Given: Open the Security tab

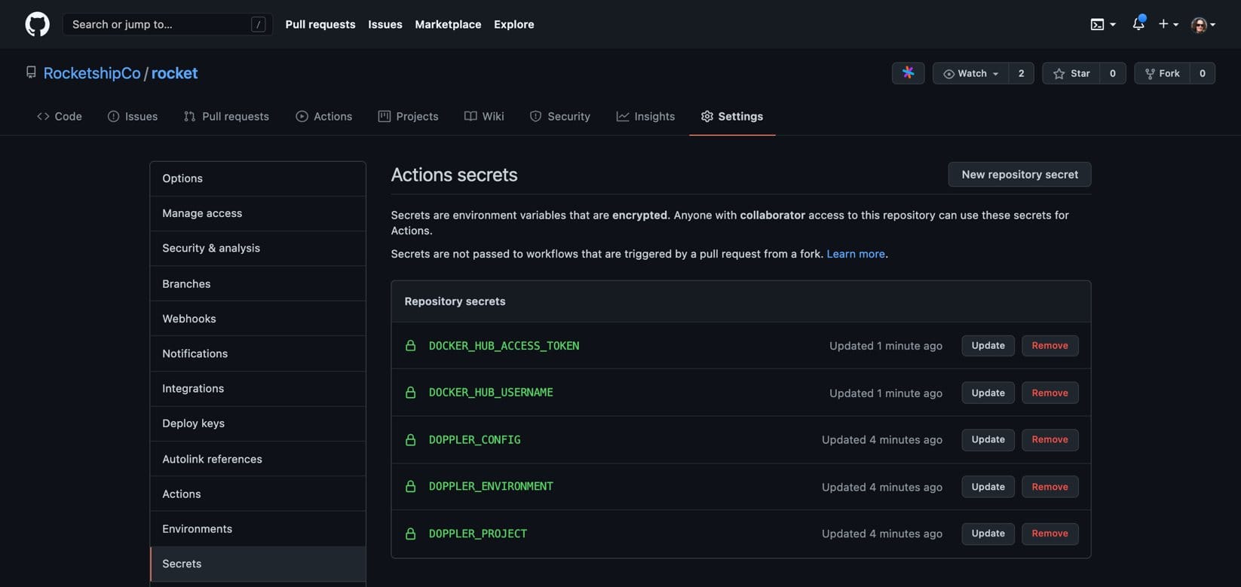Looking at the screenshot, I should [559, 116].
